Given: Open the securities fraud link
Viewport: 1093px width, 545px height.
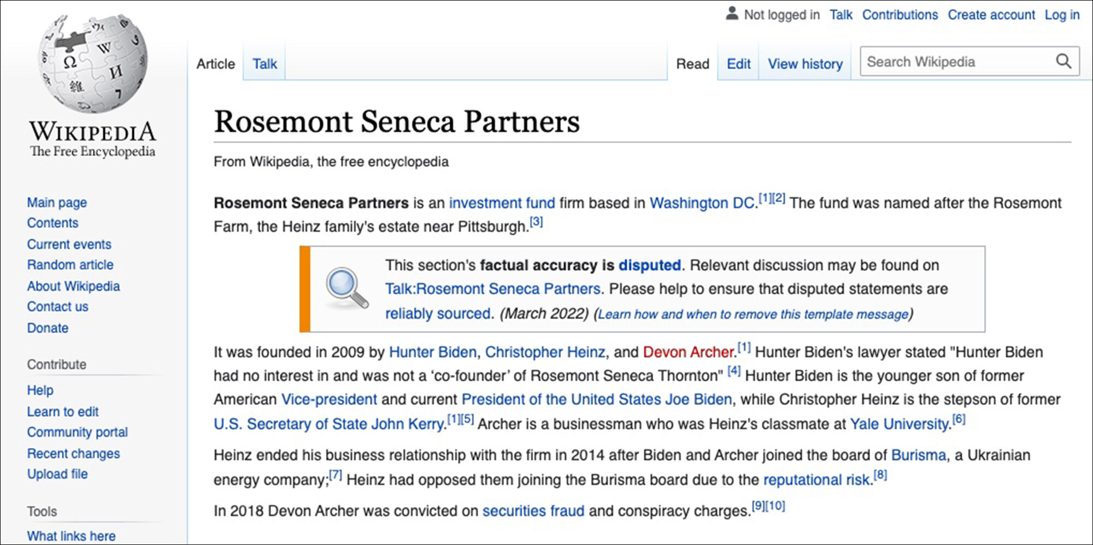Looking at the screenshot, I should 533,511.
